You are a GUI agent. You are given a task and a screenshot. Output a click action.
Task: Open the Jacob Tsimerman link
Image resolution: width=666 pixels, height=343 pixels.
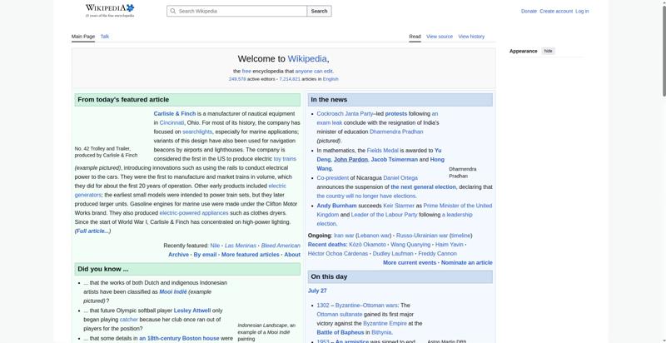tap(394, 160)
